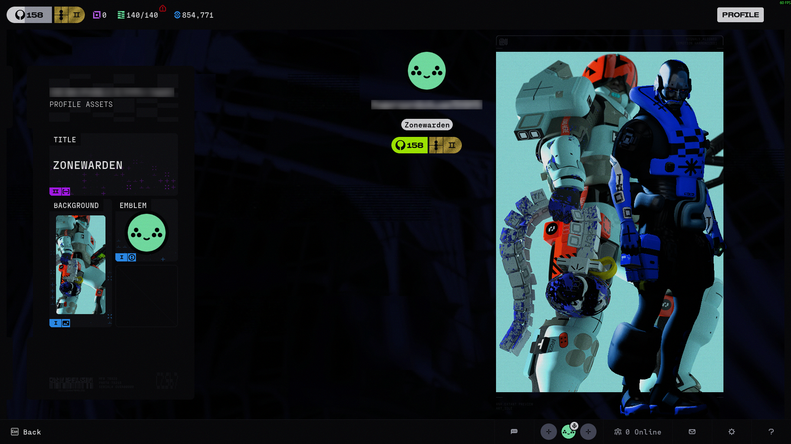Click the left add party member slot
This screenshot has height=444, width=791.
pyautogui.click(x=548, y=432)
